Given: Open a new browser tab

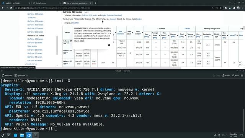Looking at the screenshot, I should (x=95, y=3).
